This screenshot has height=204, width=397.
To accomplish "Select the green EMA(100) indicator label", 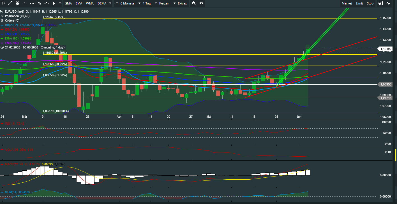I will click(12, 38).
